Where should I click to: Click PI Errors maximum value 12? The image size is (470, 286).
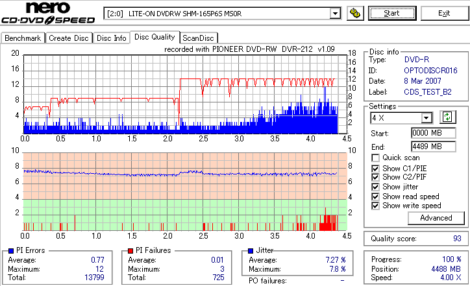tap(99, 269)
